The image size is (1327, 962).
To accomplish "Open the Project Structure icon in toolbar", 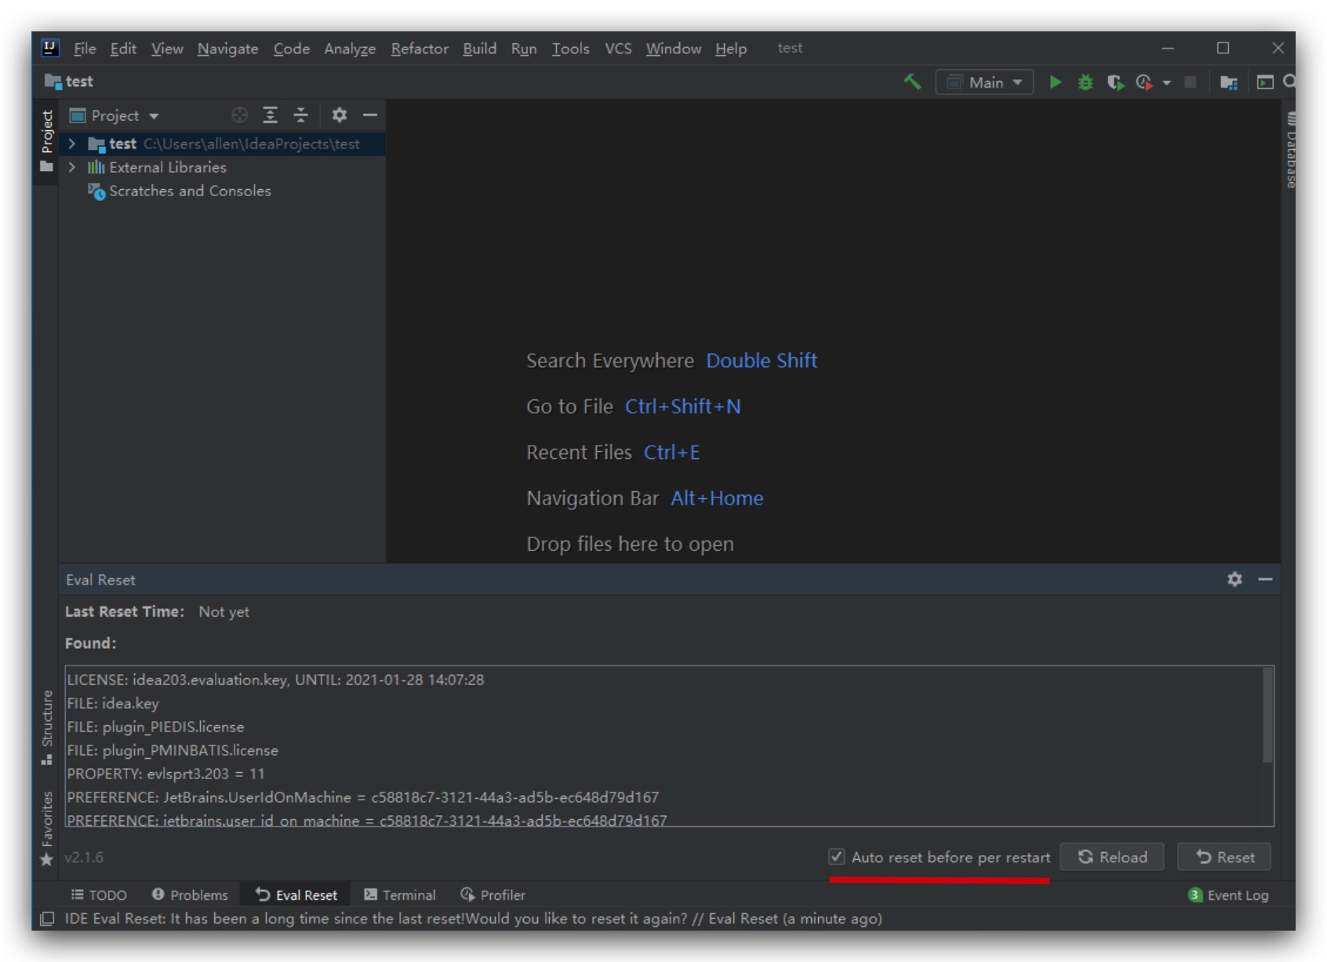I will (x=1228, y=82).
